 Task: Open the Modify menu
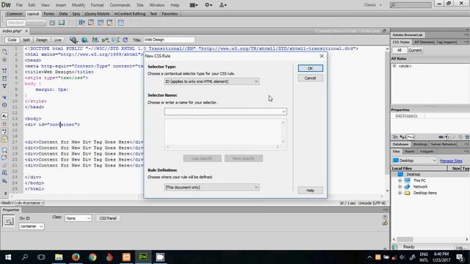[x=79, y=5]
